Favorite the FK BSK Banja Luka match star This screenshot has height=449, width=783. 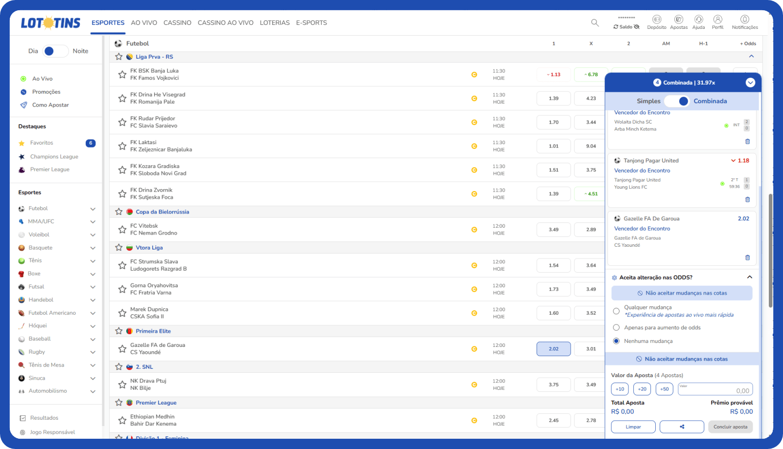coord(122,74)
